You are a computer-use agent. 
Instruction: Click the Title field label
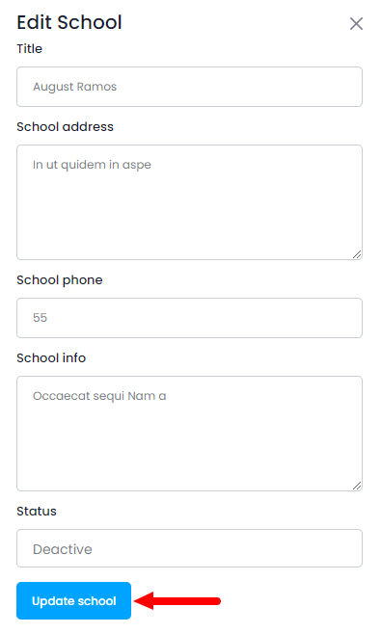point(30,49)
